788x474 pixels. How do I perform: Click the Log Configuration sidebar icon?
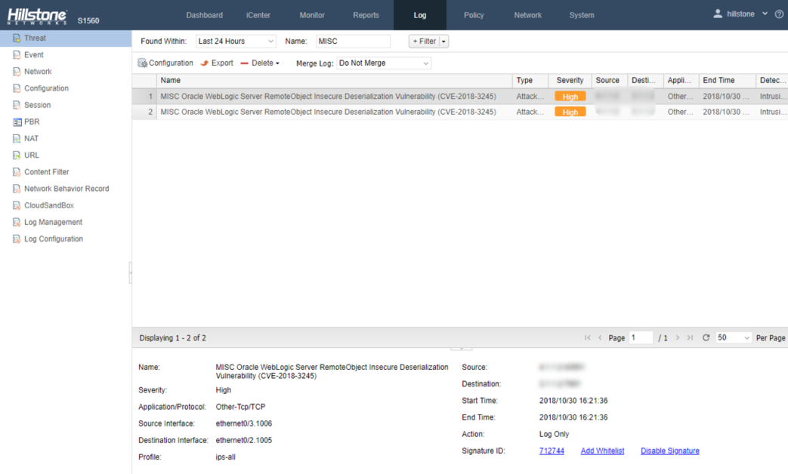17,239
